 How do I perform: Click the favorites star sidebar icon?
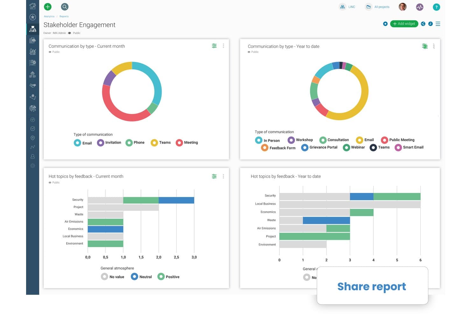click(x=32, y=17)
